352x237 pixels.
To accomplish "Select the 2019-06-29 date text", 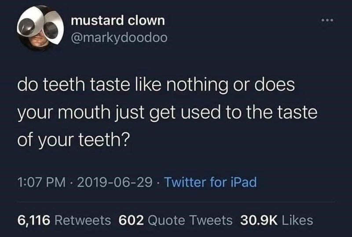I will click(115, 182).
